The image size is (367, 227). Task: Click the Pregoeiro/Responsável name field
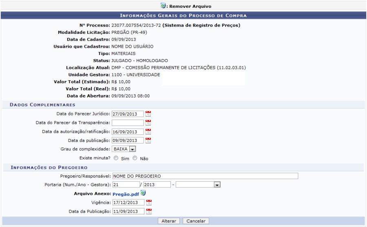click(x=205, y=176)
